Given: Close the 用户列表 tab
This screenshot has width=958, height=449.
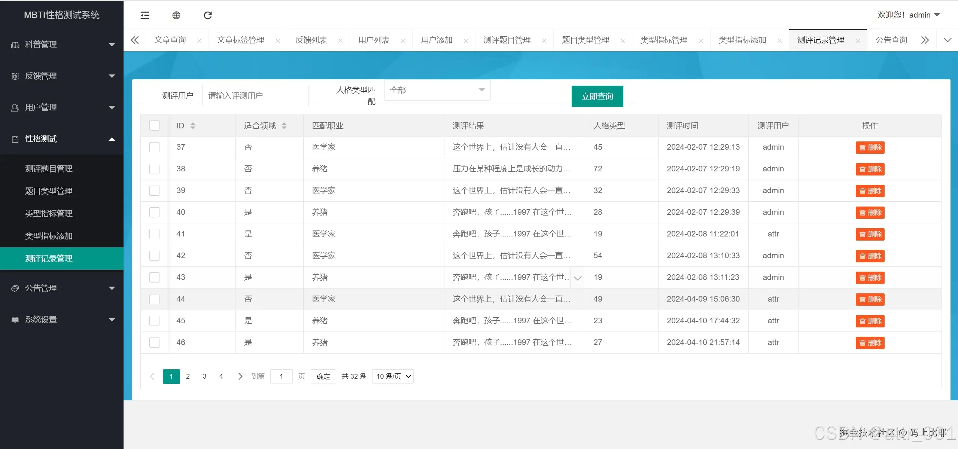Looking at the screenshot, I should pos(403,41).
